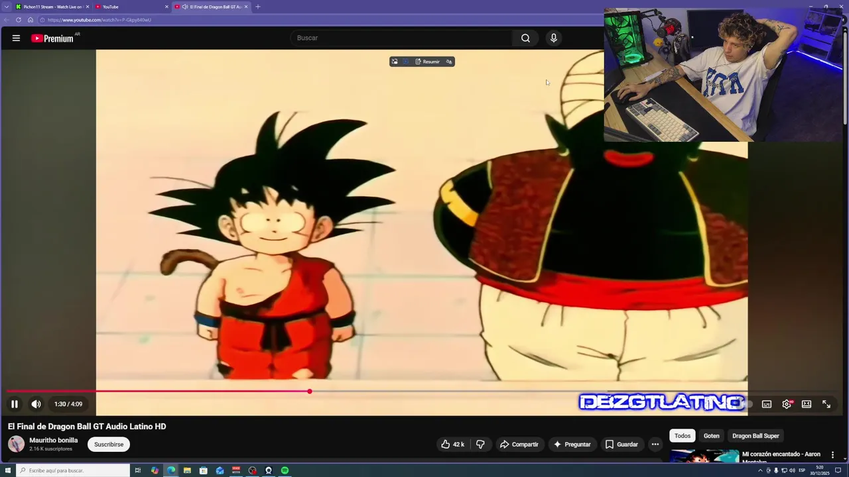Screen dimensions: 849x477
Task: Open Mauritho bonilla channel avatar
Action: click(16, 444)
